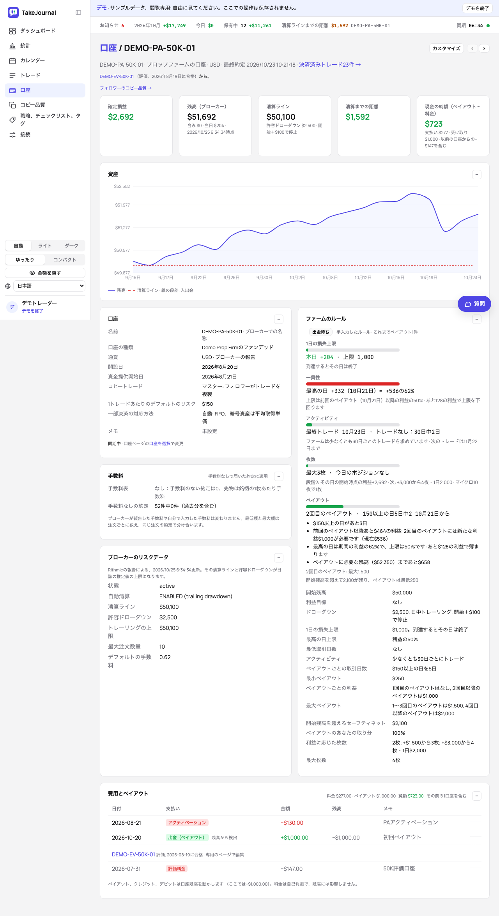Image resolution: width=499 pixels, height=916 pixels.
Task: Open the トレード list icon
Action: click(12, 75)
